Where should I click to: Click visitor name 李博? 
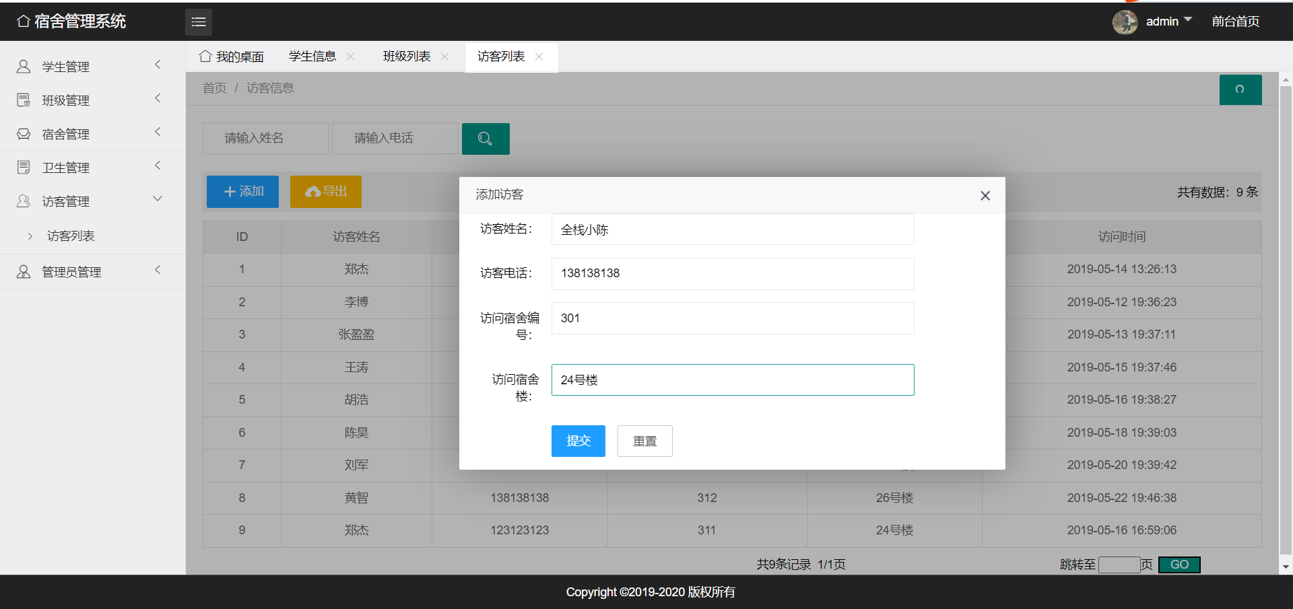[x=356, y=302]
